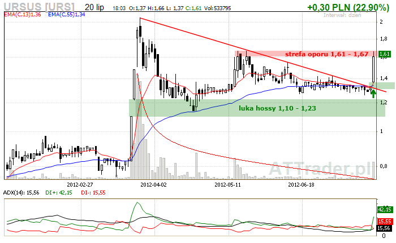Click the price axis label 1,2

tap(384, 102)
